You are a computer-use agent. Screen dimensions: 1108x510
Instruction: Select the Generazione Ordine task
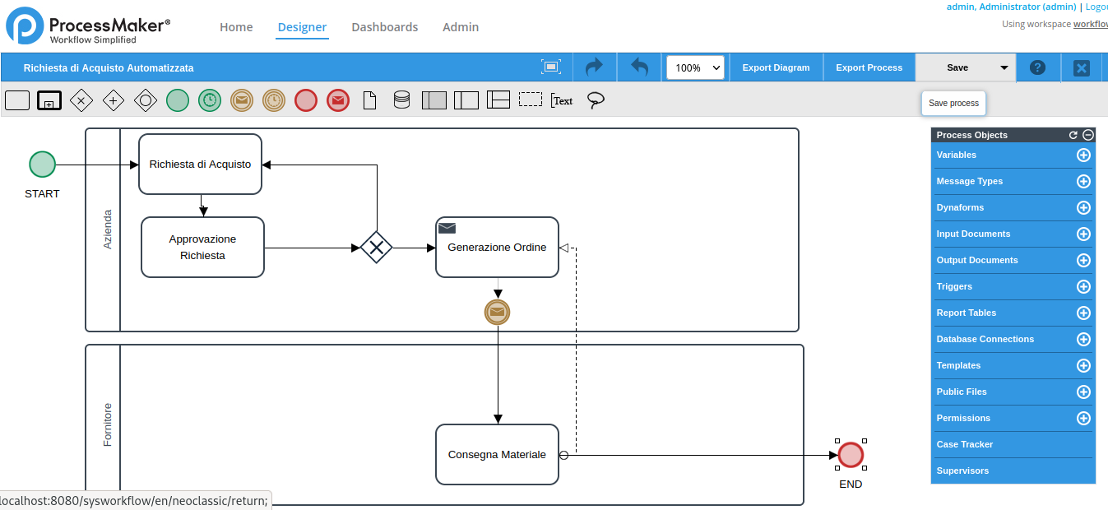tap(497, 248)
